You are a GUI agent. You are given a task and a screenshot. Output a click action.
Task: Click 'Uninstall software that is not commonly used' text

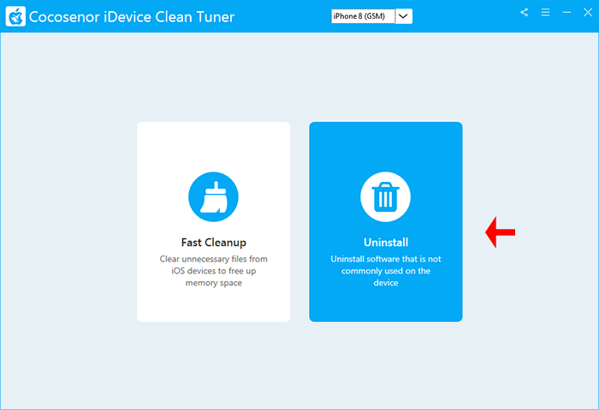pyautogui.click(x=386, y=271)
